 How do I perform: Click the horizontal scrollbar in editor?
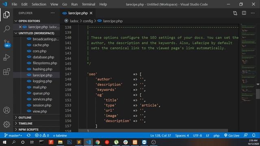[153, 131]
